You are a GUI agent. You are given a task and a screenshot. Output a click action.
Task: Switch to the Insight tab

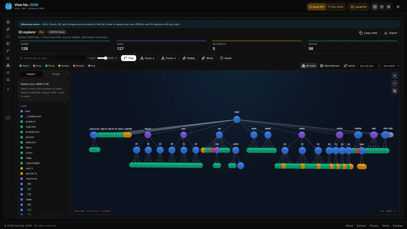[56, 74]
